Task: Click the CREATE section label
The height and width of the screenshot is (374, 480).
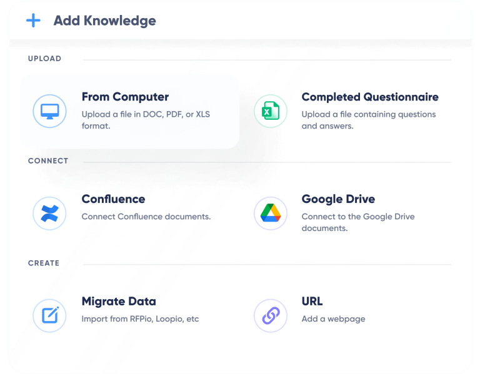Action: coord(44,263)
